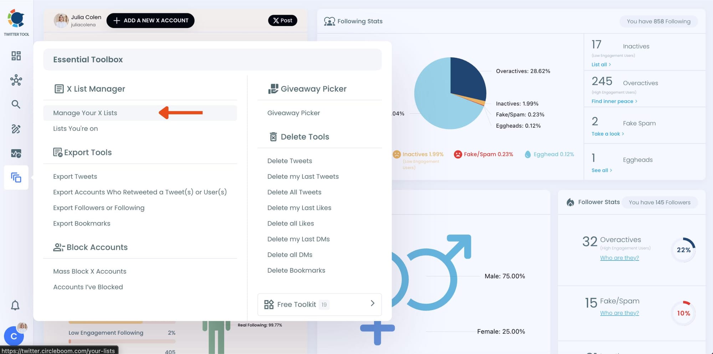The width and height of the screenshot is (713, 354).
Task: Click the Female: 25.00% label
Action: point(501,332)
